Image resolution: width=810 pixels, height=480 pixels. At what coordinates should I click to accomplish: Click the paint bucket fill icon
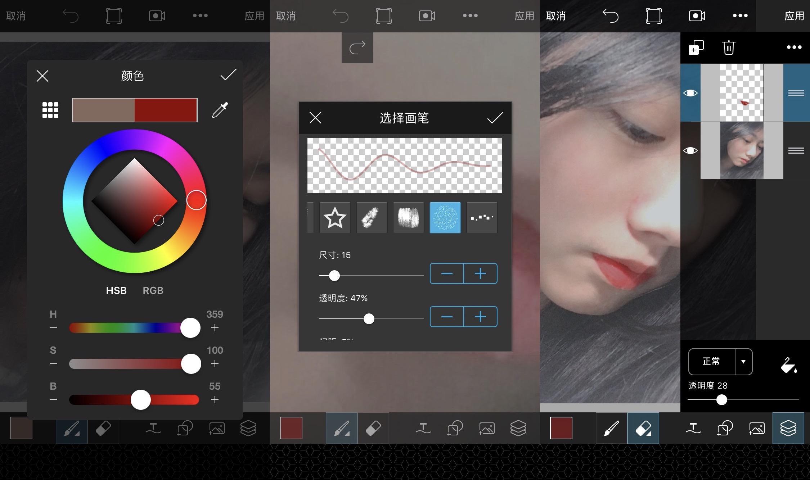(788, 365)
